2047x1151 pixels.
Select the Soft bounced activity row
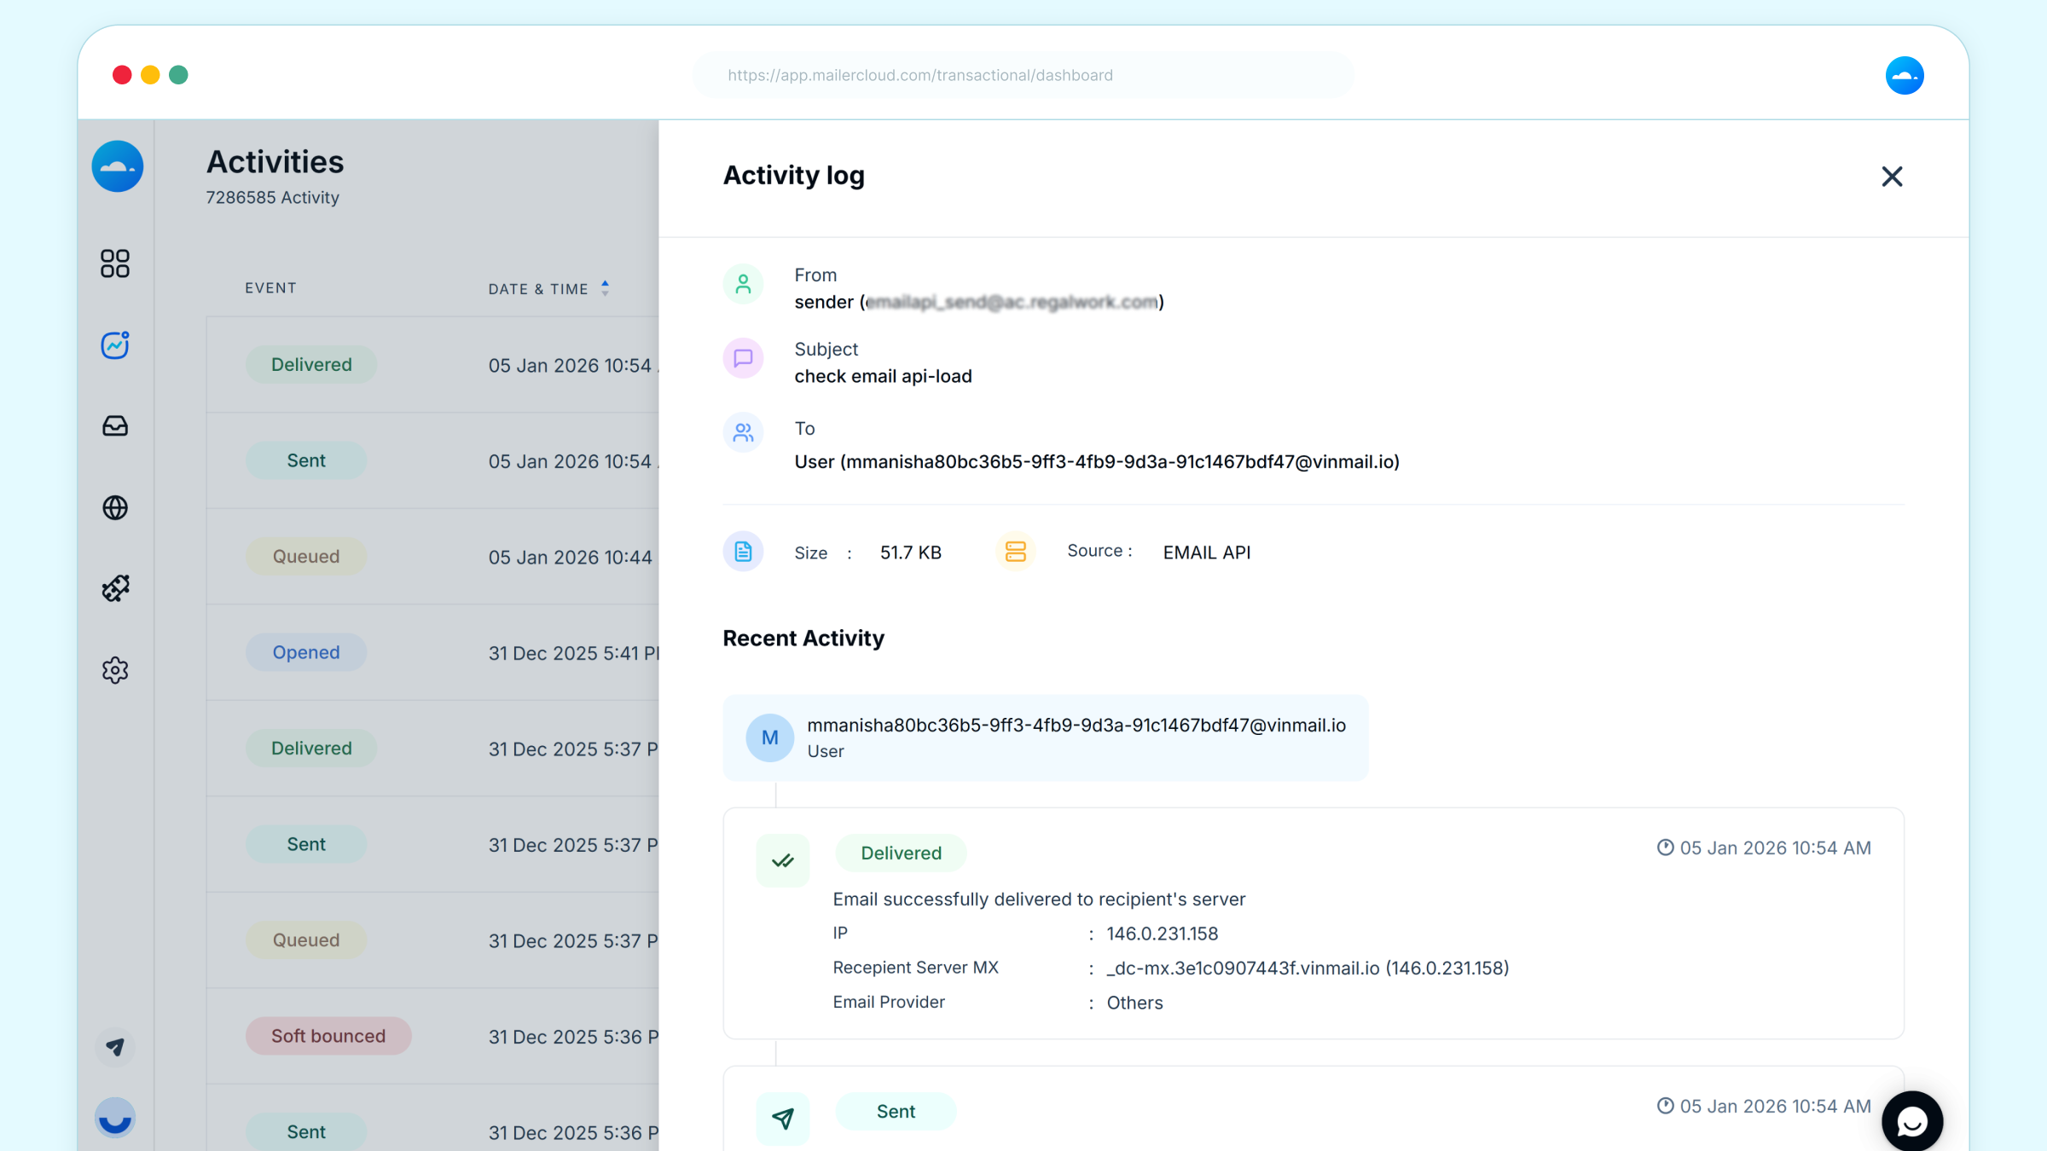pos(328,1036)
